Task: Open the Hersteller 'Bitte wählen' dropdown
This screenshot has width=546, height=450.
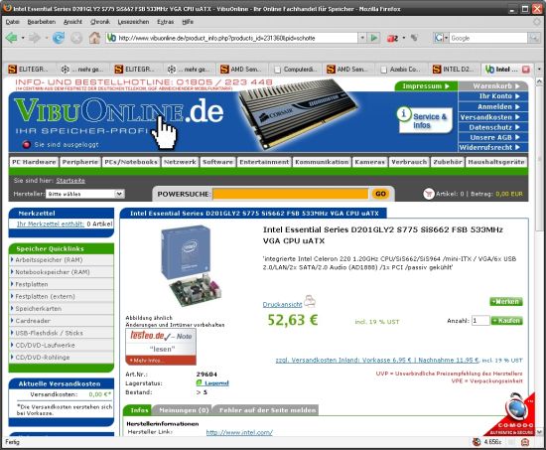Action: tap(85, 194)
